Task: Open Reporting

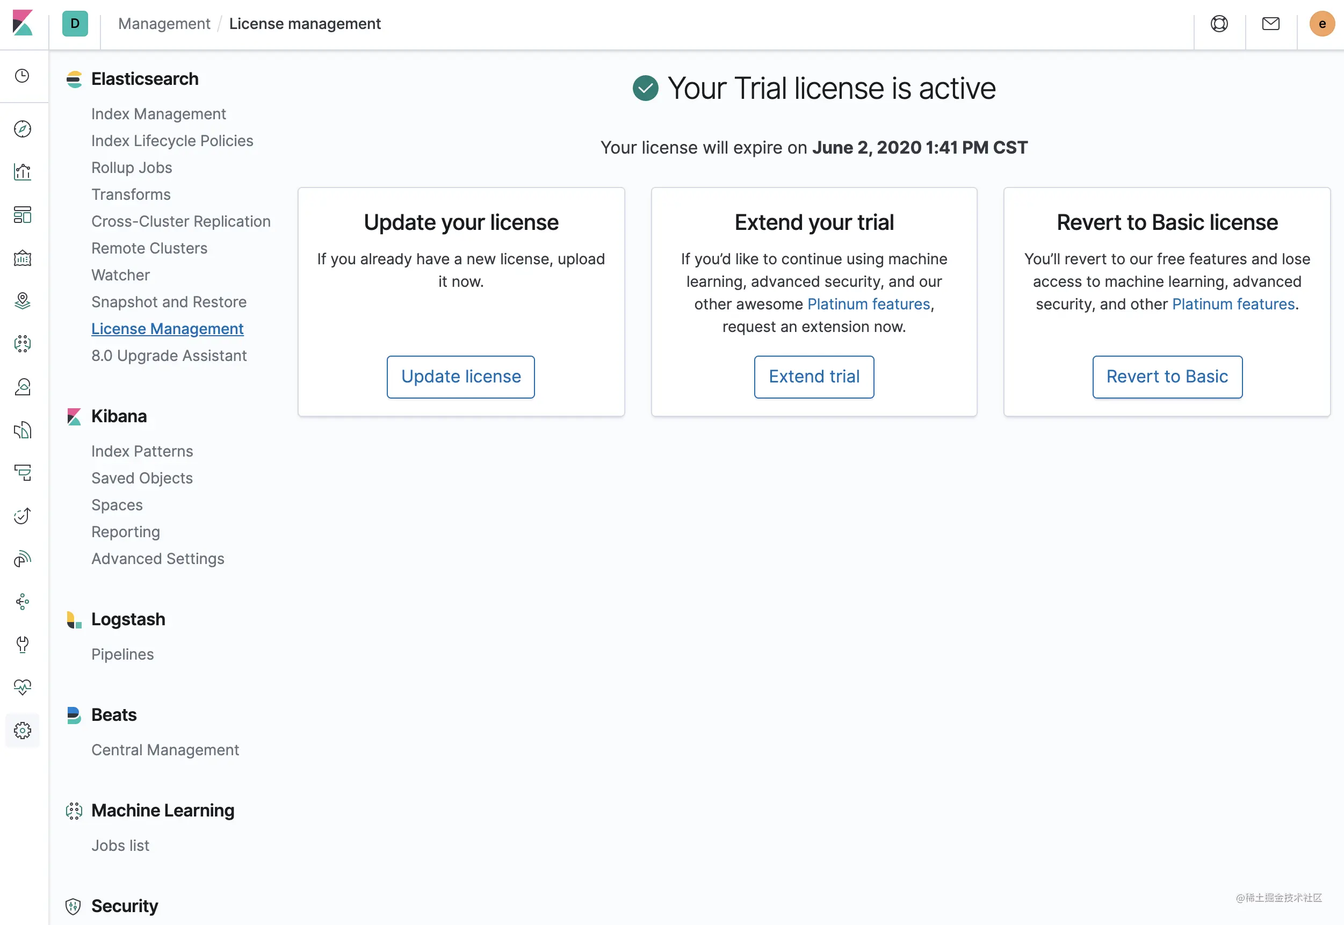Action: pyautogui.click(x=126, y=532)
